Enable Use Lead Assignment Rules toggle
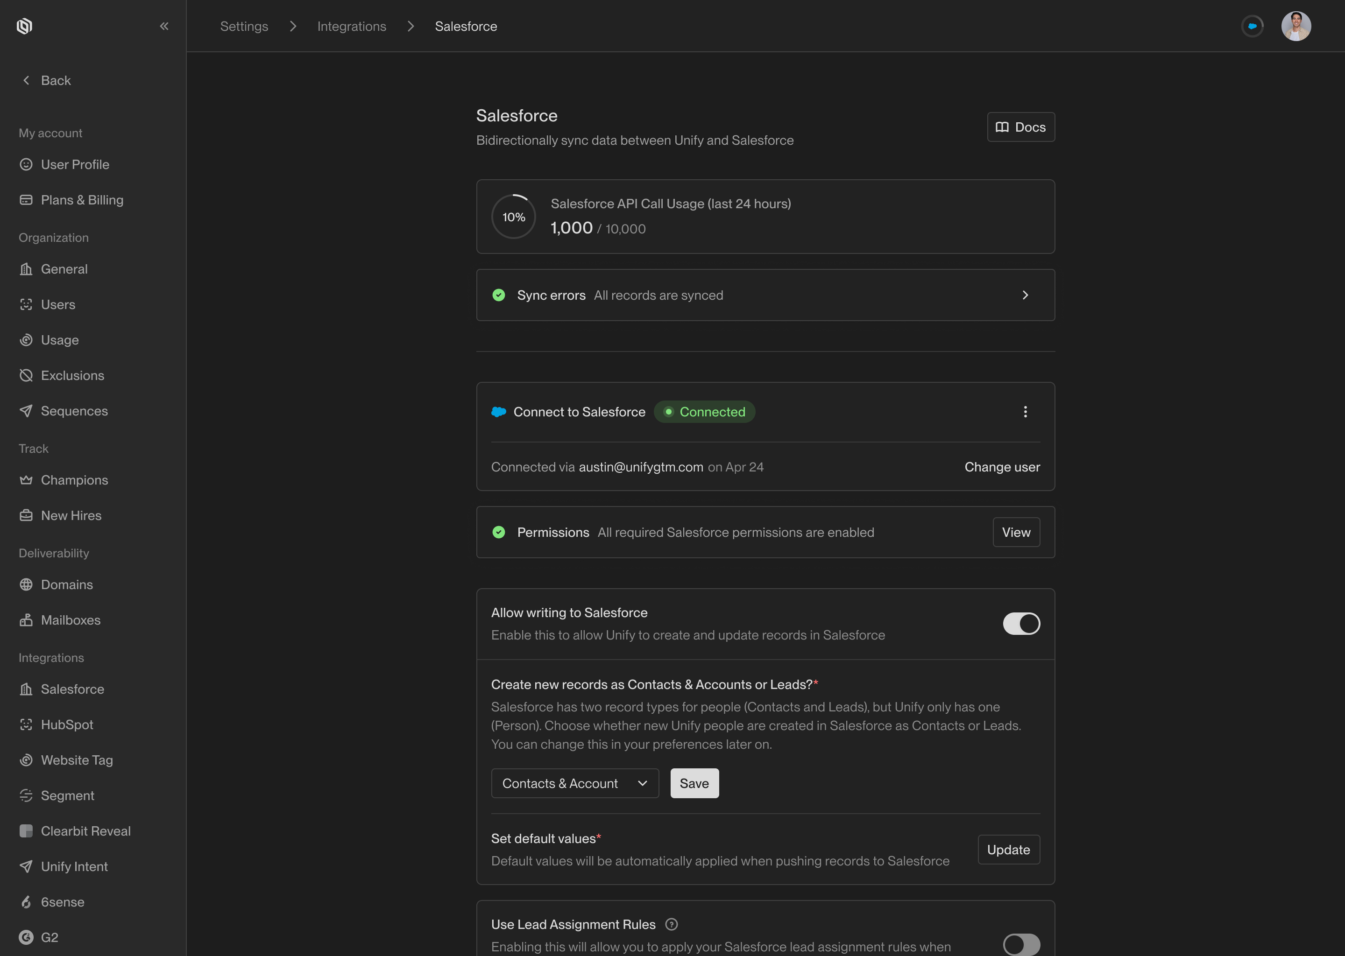 pos(1021,944)
